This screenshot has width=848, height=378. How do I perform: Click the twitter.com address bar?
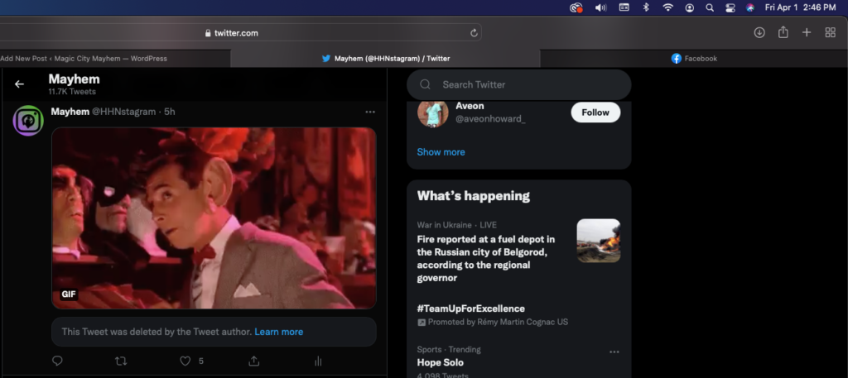236,33
